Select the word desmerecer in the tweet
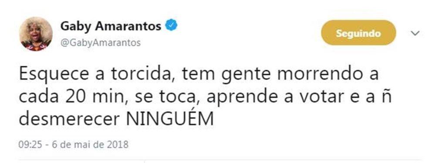Image resolution: width=446 pixels, height=163 pixels. (x=69, y=120)
